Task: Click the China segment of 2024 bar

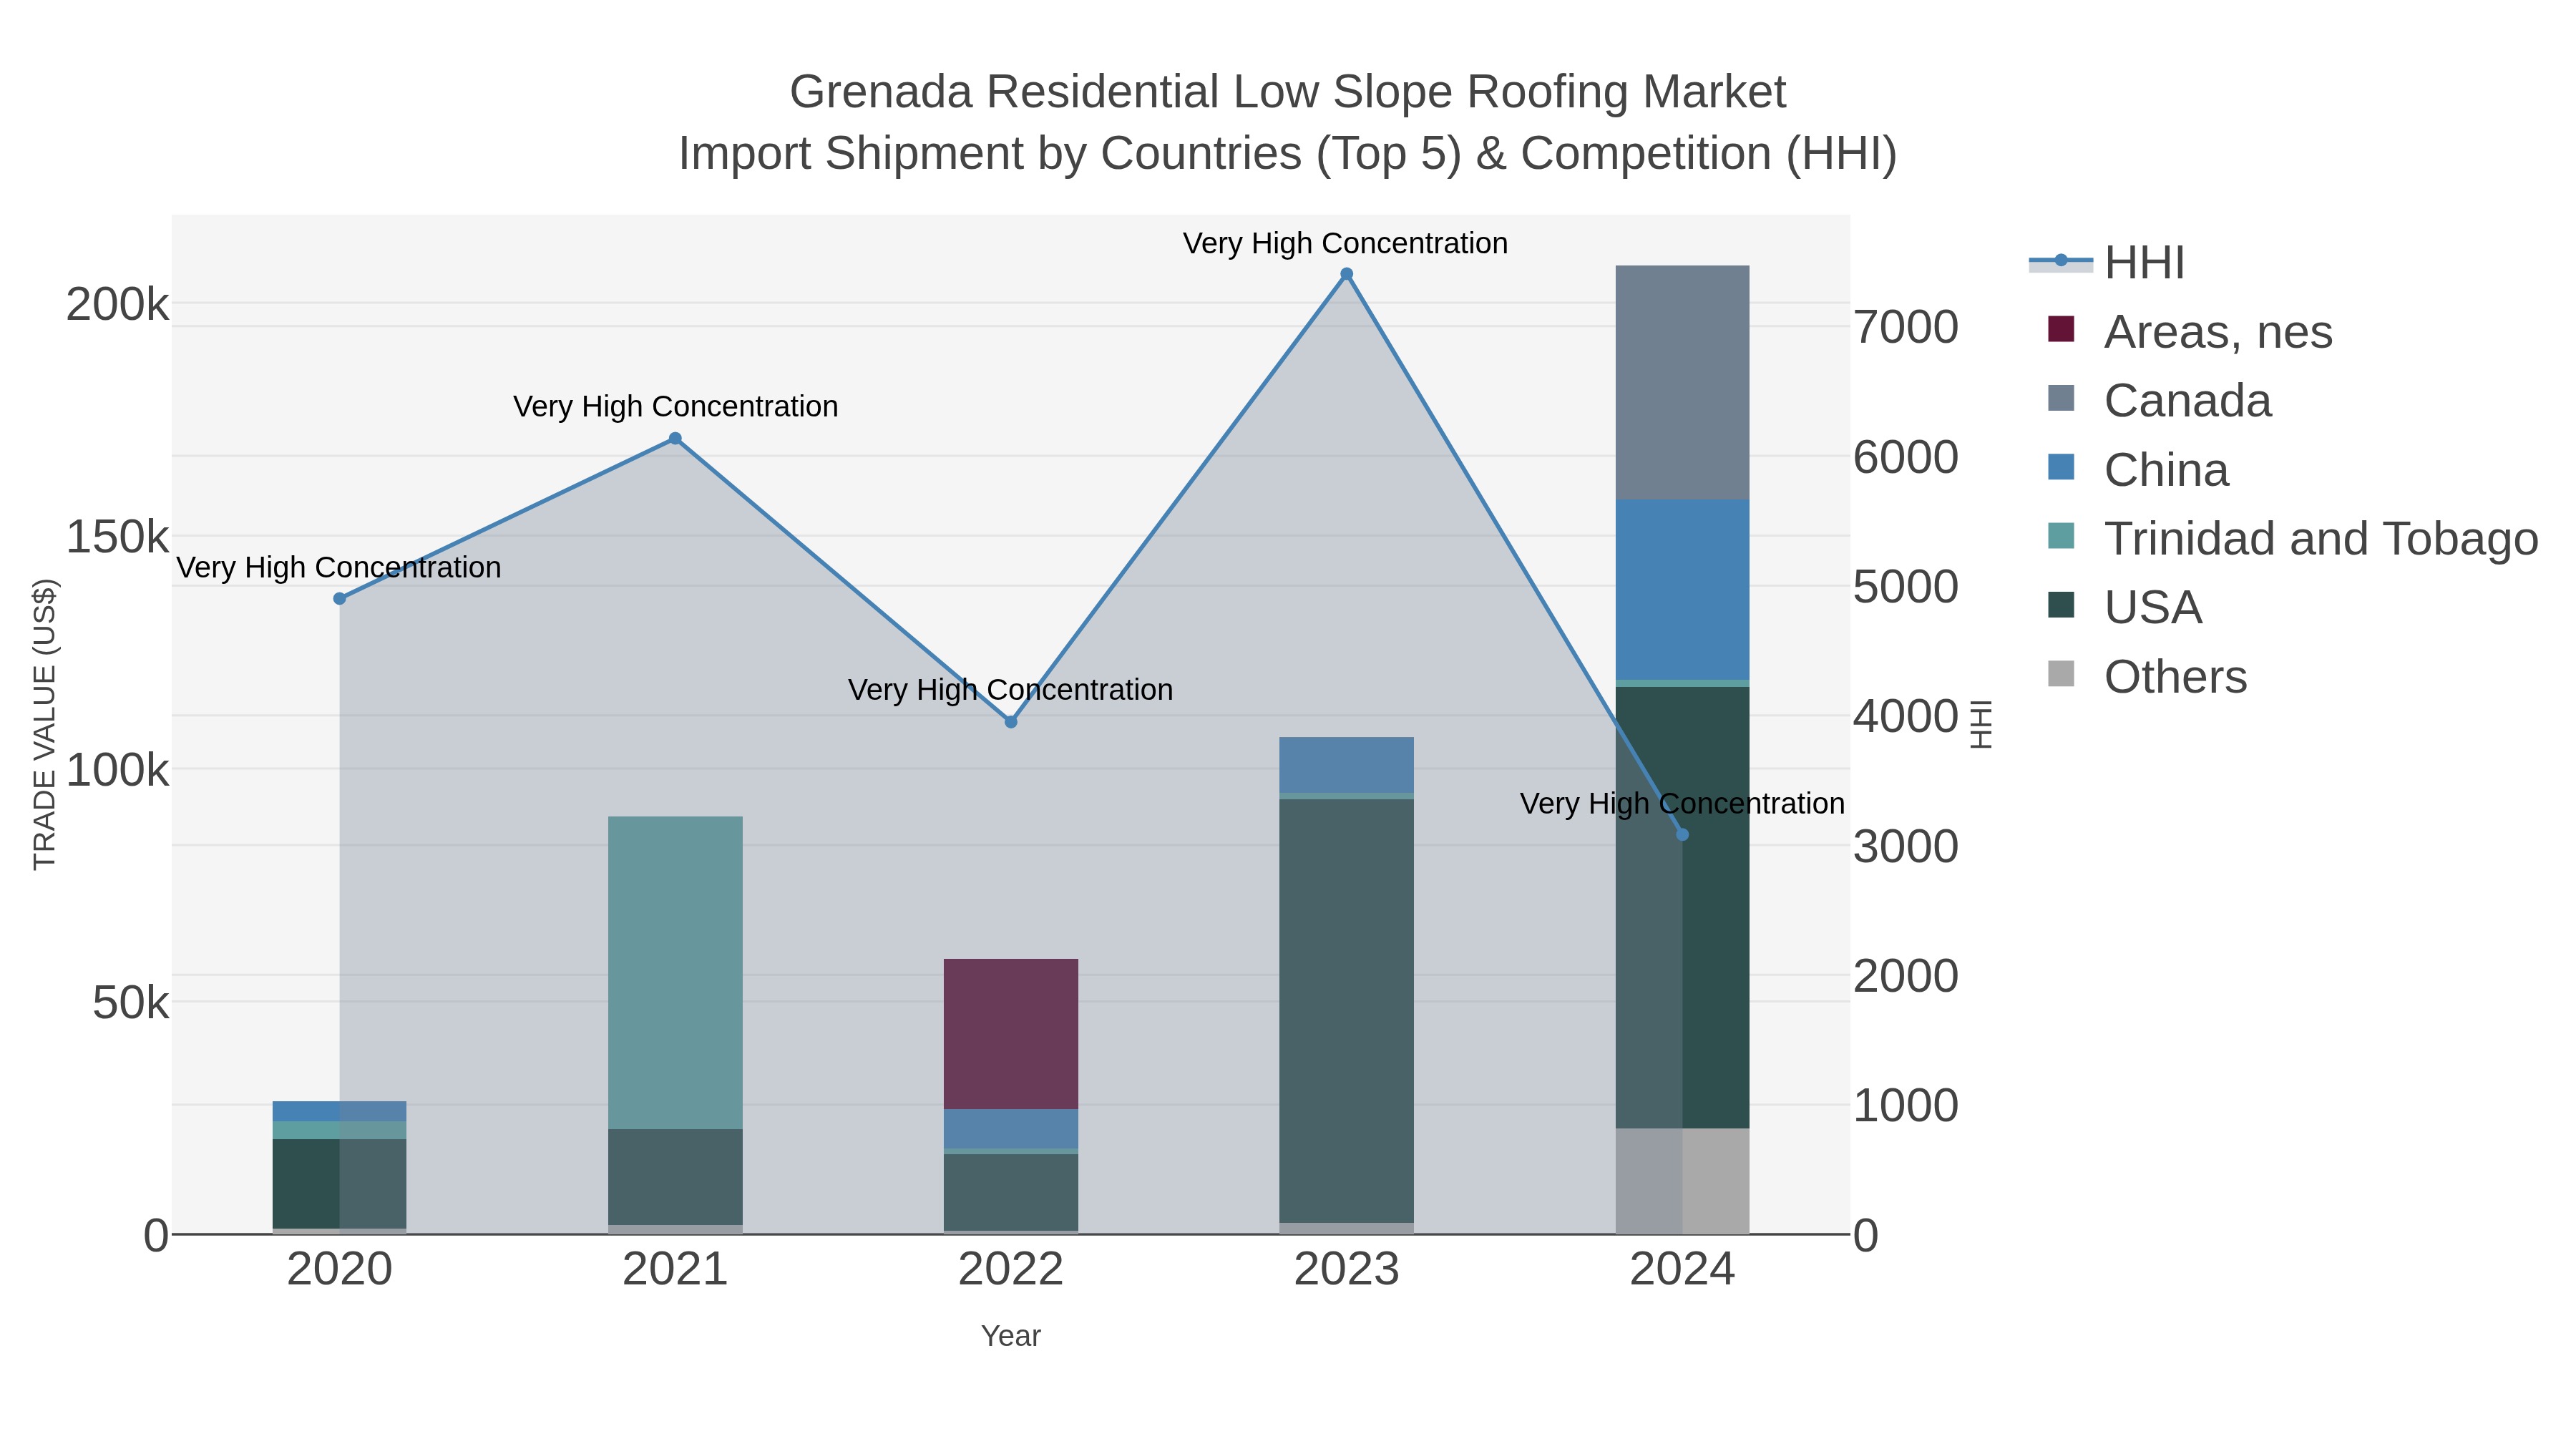Action: (1682, 590)
